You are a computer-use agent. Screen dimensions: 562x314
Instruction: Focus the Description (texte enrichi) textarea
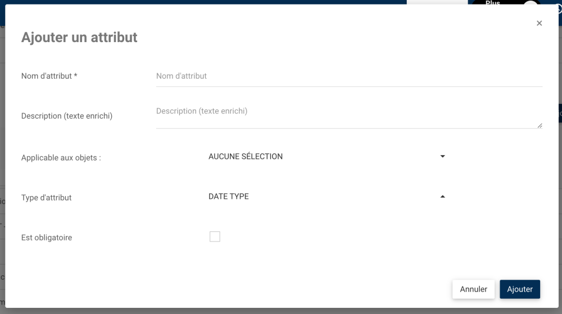(347, 116)
